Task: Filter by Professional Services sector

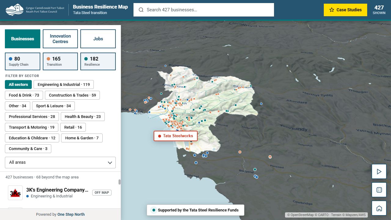Action: pos(32,117)
